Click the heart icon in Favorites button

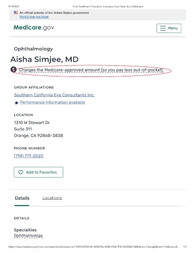tap(21, 172)
